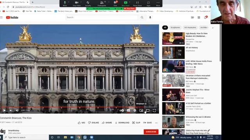This screenshot has width=250, height=140.
Task: Open the create video icon
Action: [x=192, y=17]
